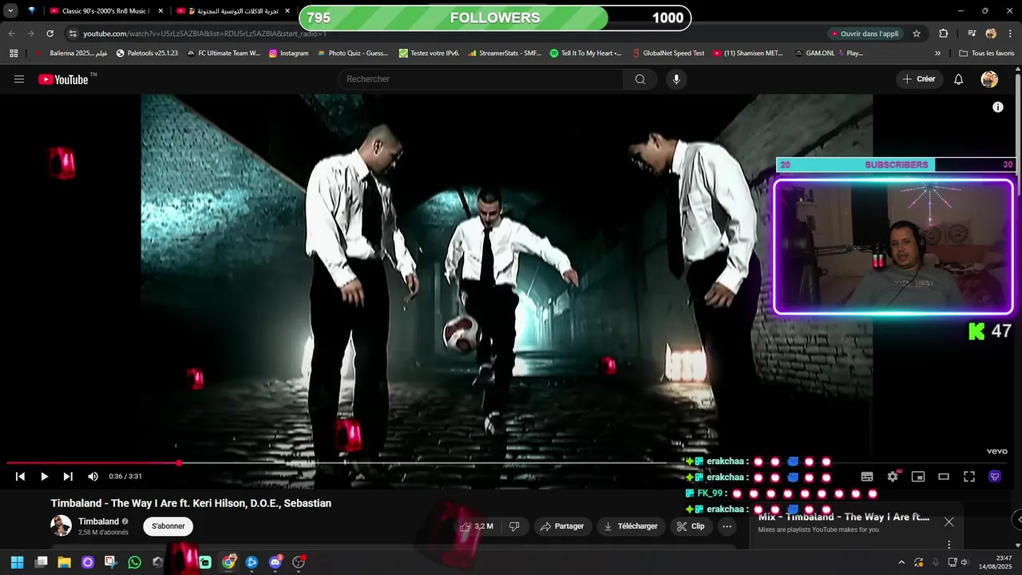Switch to Classic 90's-2000's RnB Music tab
Screen dimensions: 1022x575
[x=106, y=11]
